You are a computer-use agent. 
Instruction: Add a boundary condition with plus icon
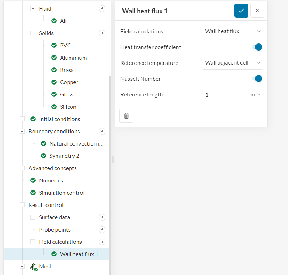[102, 131]
